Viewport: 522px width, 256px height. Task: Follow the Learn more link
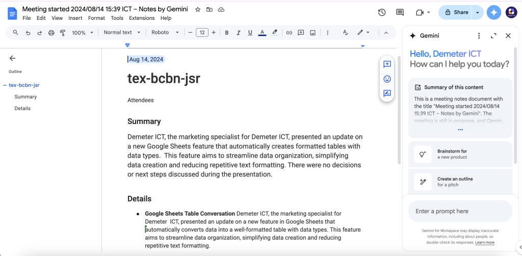[485, 242]
